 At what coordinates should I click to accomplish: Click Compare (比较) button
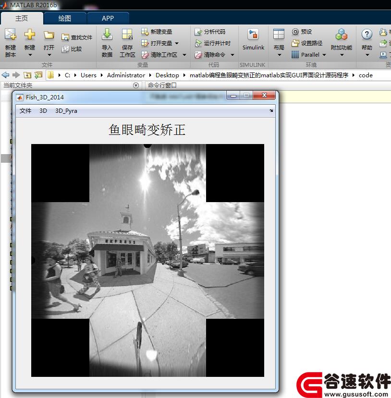click(72, 49)
